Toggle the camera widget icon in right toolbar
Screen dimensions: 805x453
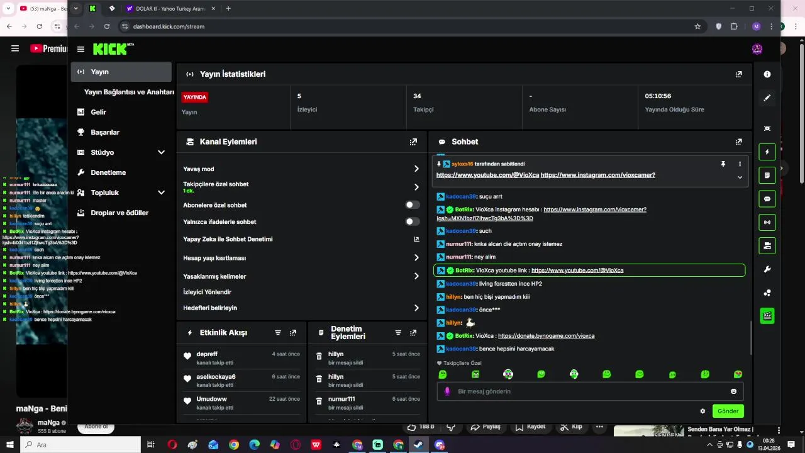[767, 246]
